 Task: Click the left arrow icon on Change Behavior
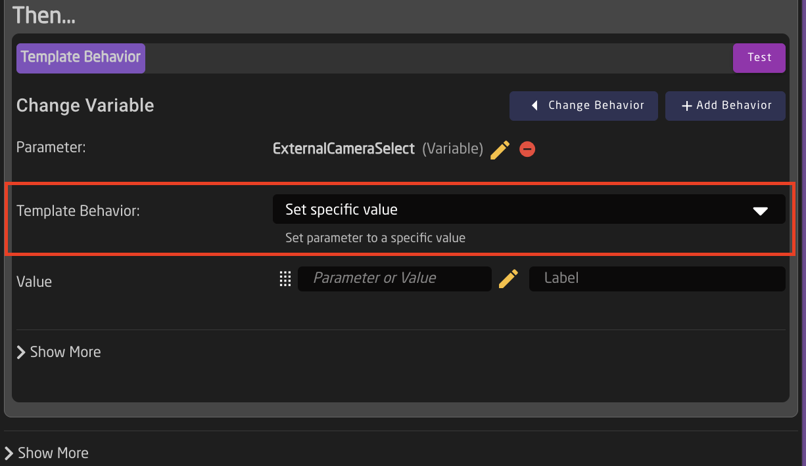[535, 106]
